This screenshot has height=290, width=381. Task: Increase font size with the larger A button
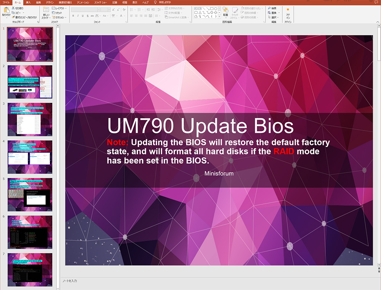tap(114, 10)
